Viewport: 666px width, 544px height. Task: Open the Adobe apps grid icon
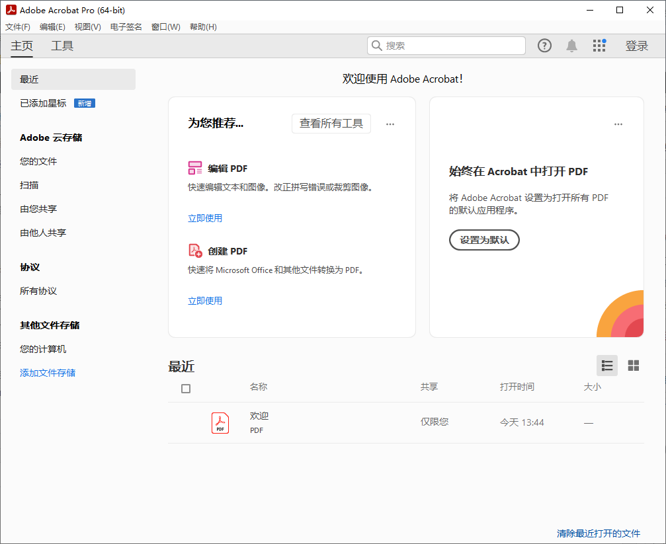click(599, 46)
